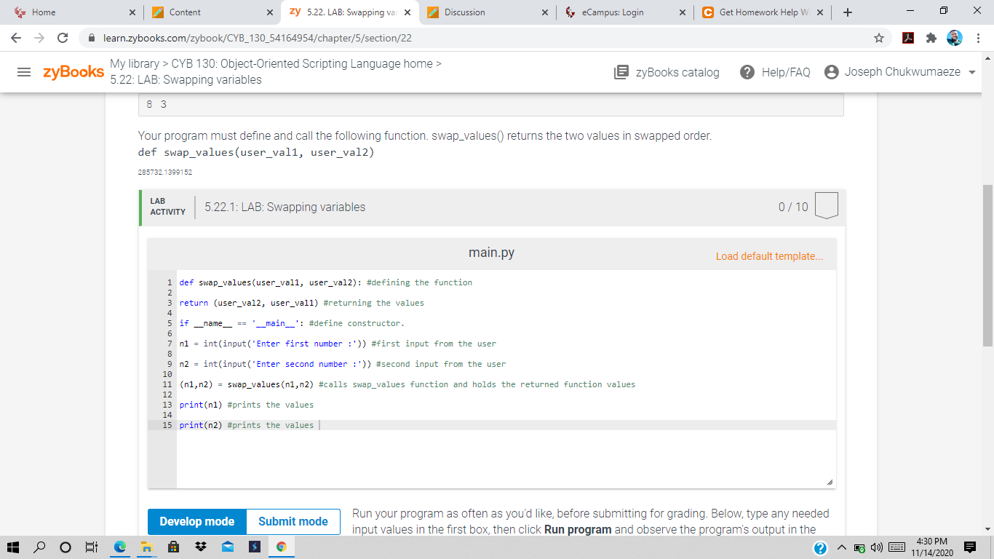Open the Extensions puzzle icon
Image resolution: width=994 pixels, height=559 pixels.
931,38
